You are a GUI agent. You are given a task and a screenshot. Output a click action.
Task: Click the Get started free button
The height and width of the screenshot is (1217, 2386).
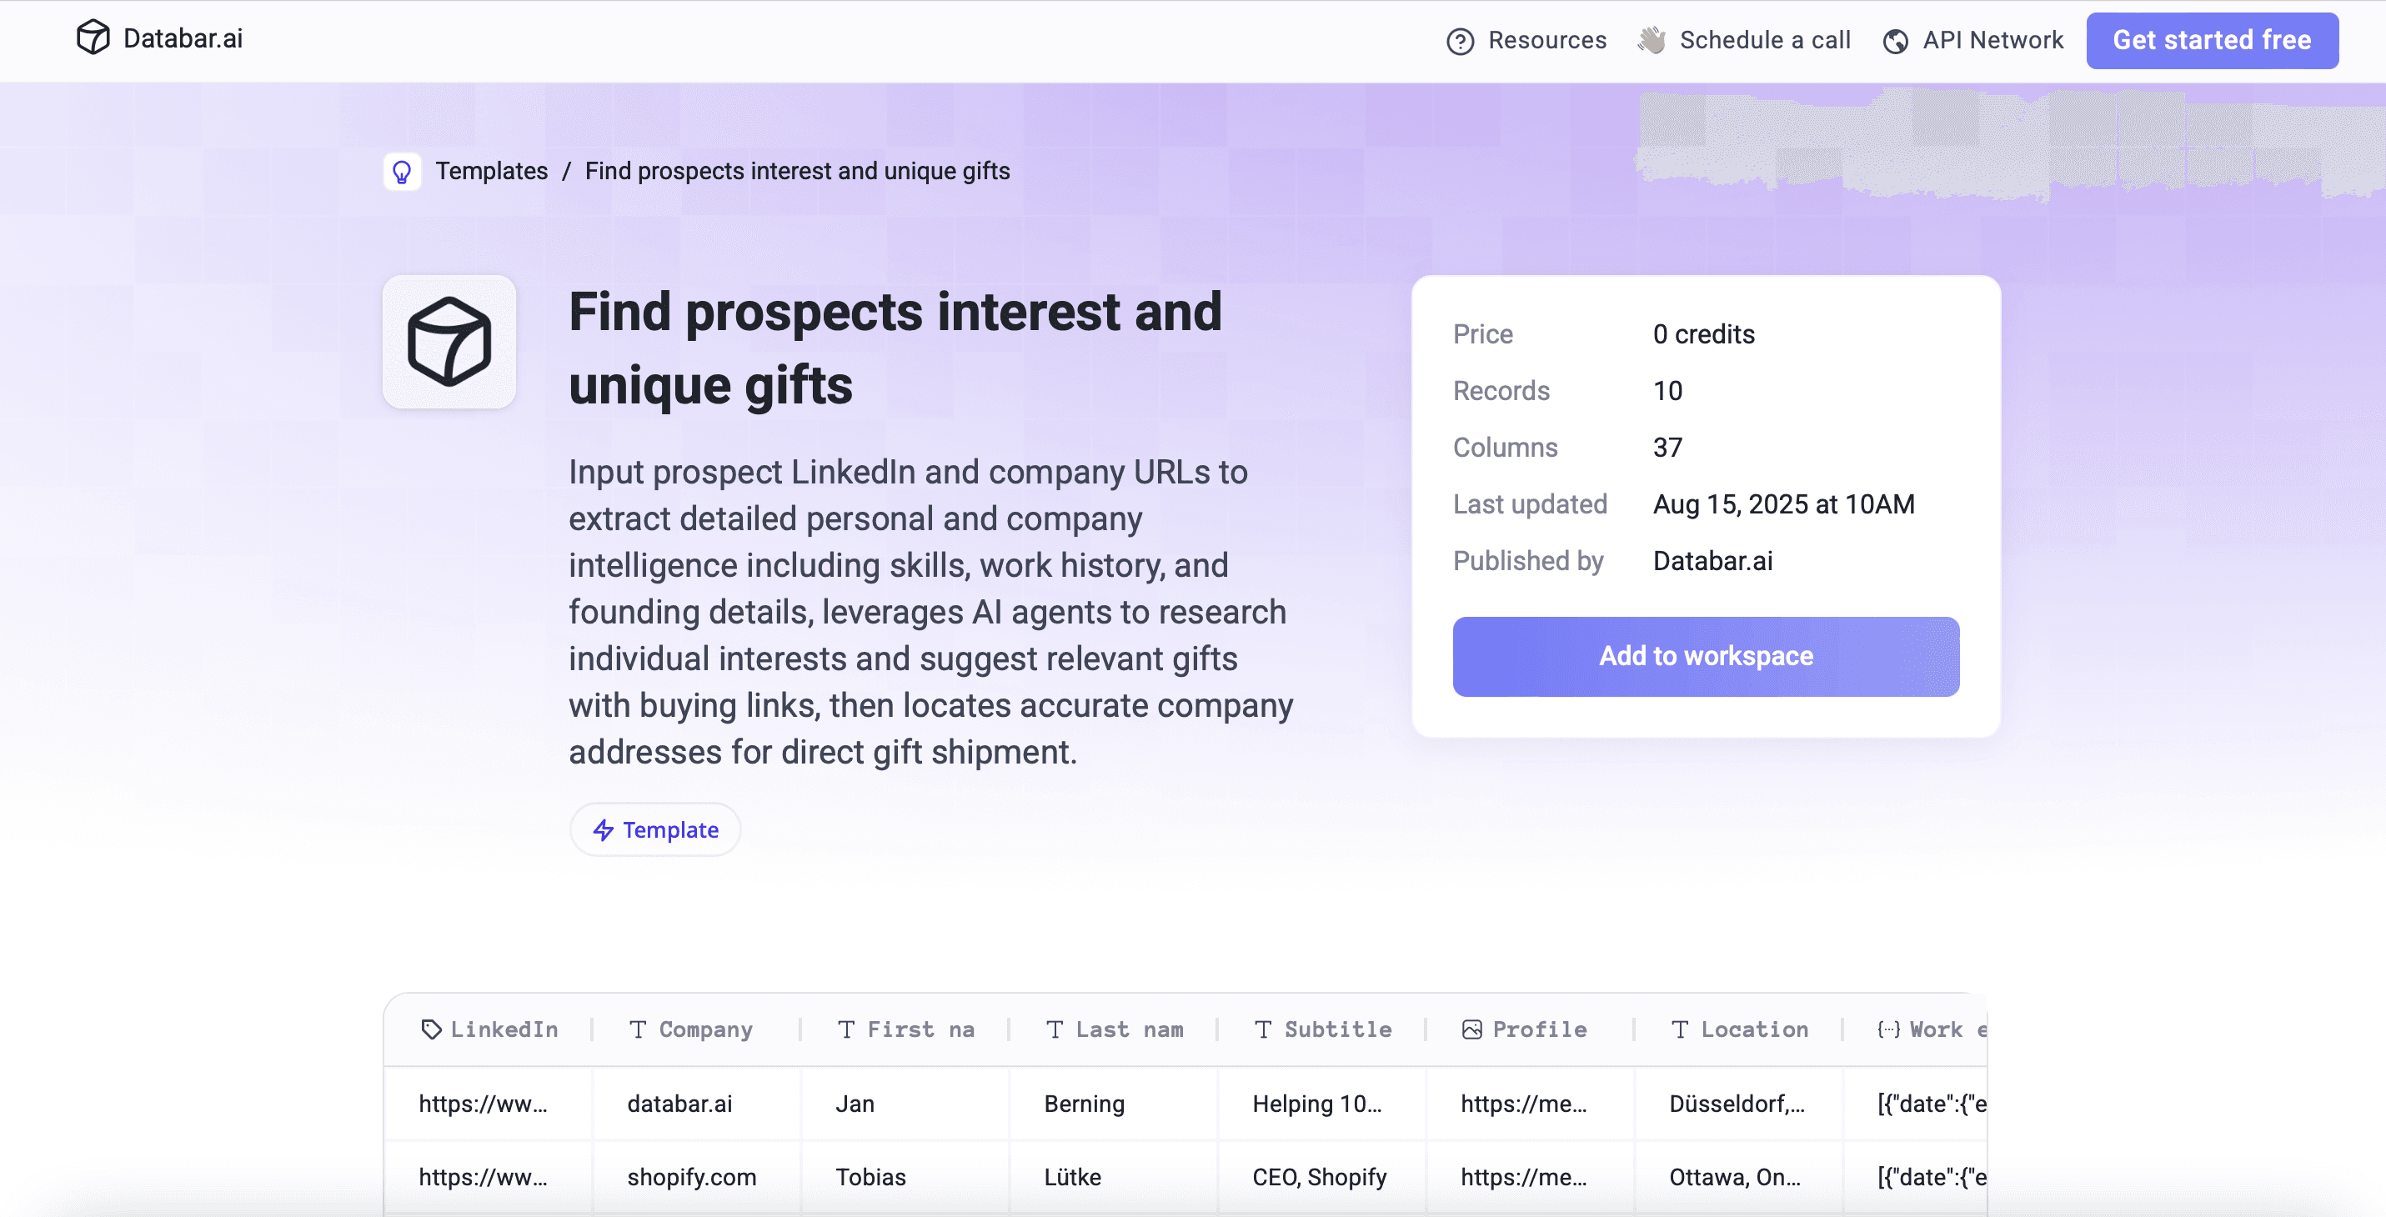2212,41
